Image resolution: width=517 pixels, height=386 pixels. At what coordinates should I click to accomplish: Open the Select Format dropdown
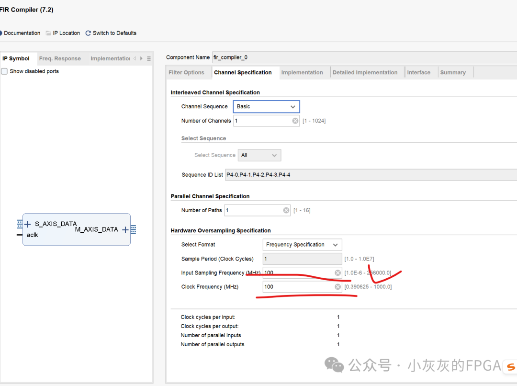pyautogui.click(x=302, y=244)
